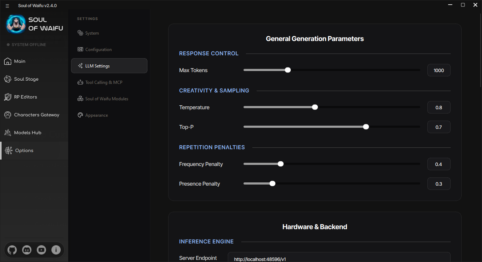Switch to Appearance settings
Screen dimensions: 482x262
point(109,115)
